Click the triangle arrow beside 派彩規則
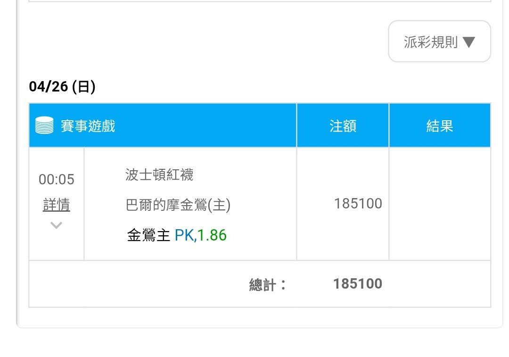The height and width of the screenshot is (357, 509). pyautogui.click(x=468, y=42)
